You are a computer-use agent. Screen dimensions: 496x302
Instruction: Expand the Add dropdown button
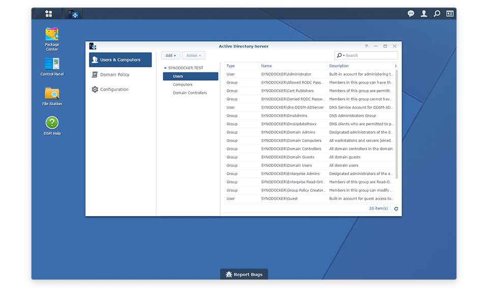[170, 56]
